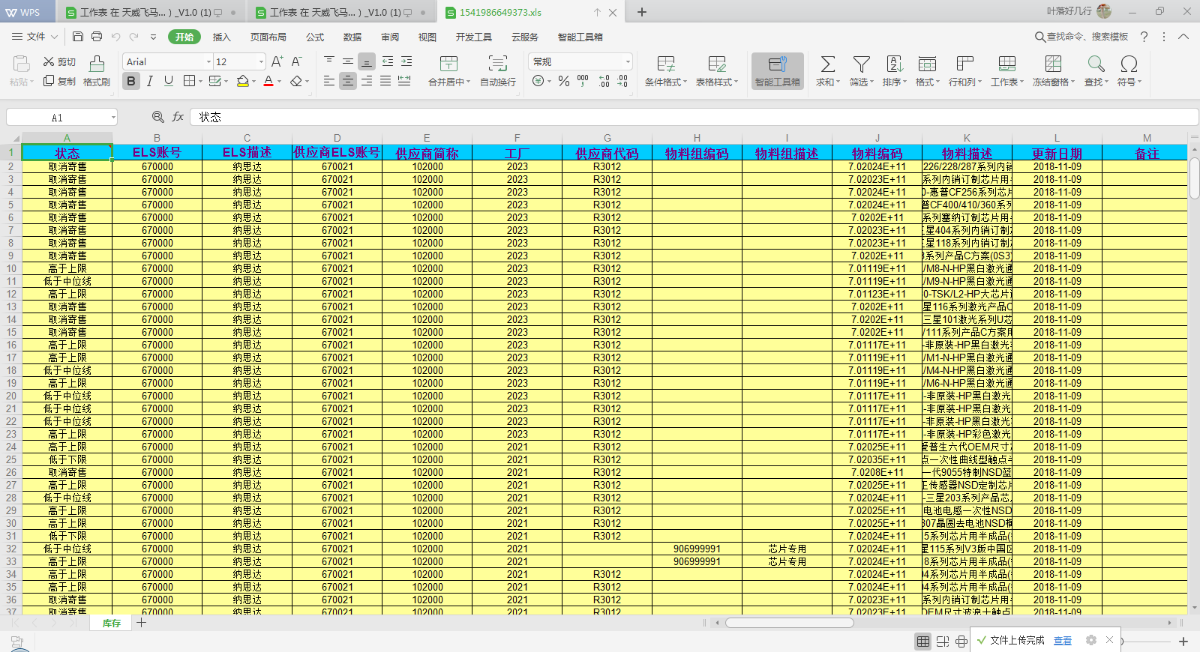The image size is (1200, 652).
Task: Open the Symbol 符号 omega icon
Action: 1129,64
